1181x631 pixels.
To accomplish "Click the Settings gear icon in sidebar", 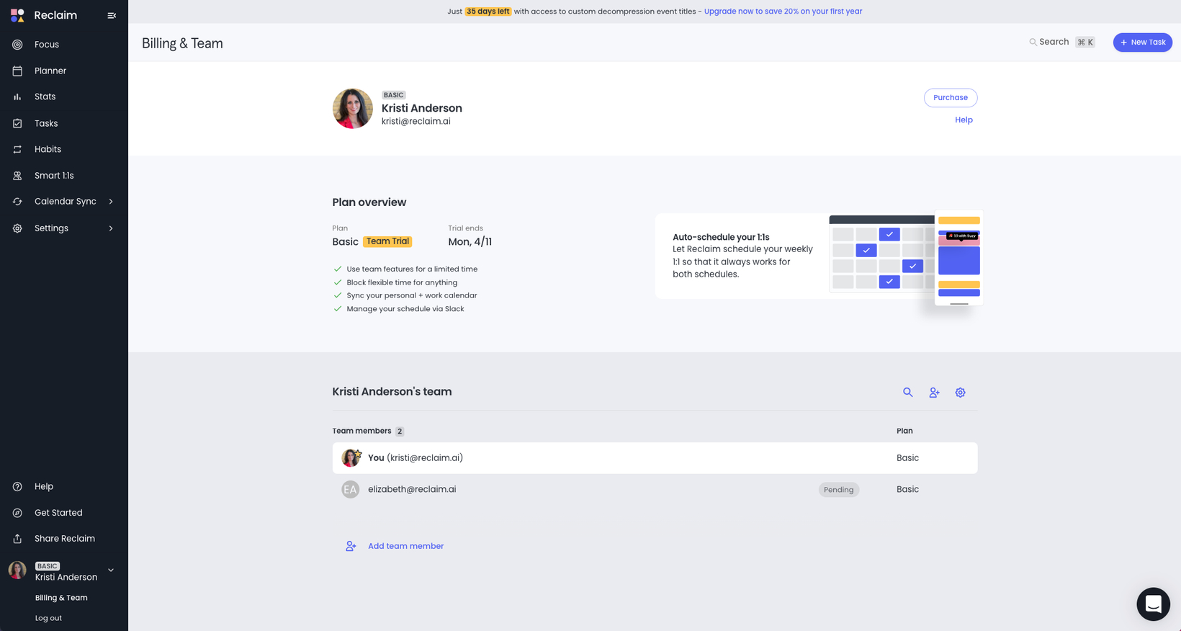I will pyautogui.click(x=17, y=228).
